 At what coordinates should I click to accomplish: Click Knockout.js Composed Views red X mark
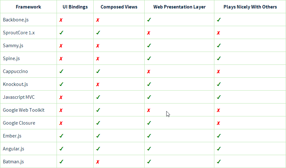click(x=98, y=84)
